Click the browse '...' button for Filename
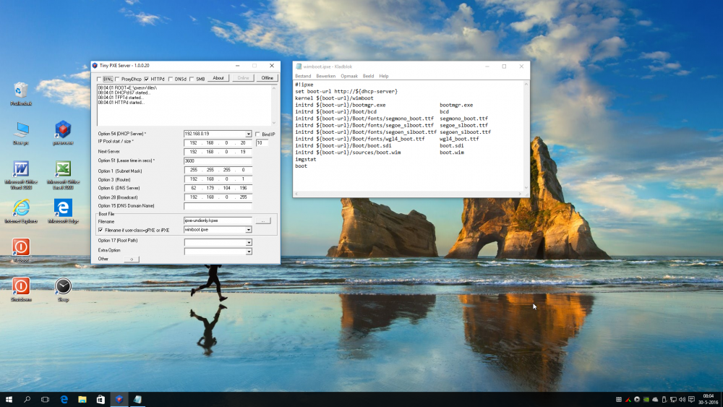 pos(263,221)
